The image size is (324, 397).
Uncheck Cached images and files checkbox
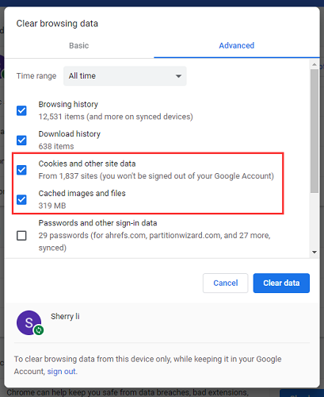tap(21, 199)
